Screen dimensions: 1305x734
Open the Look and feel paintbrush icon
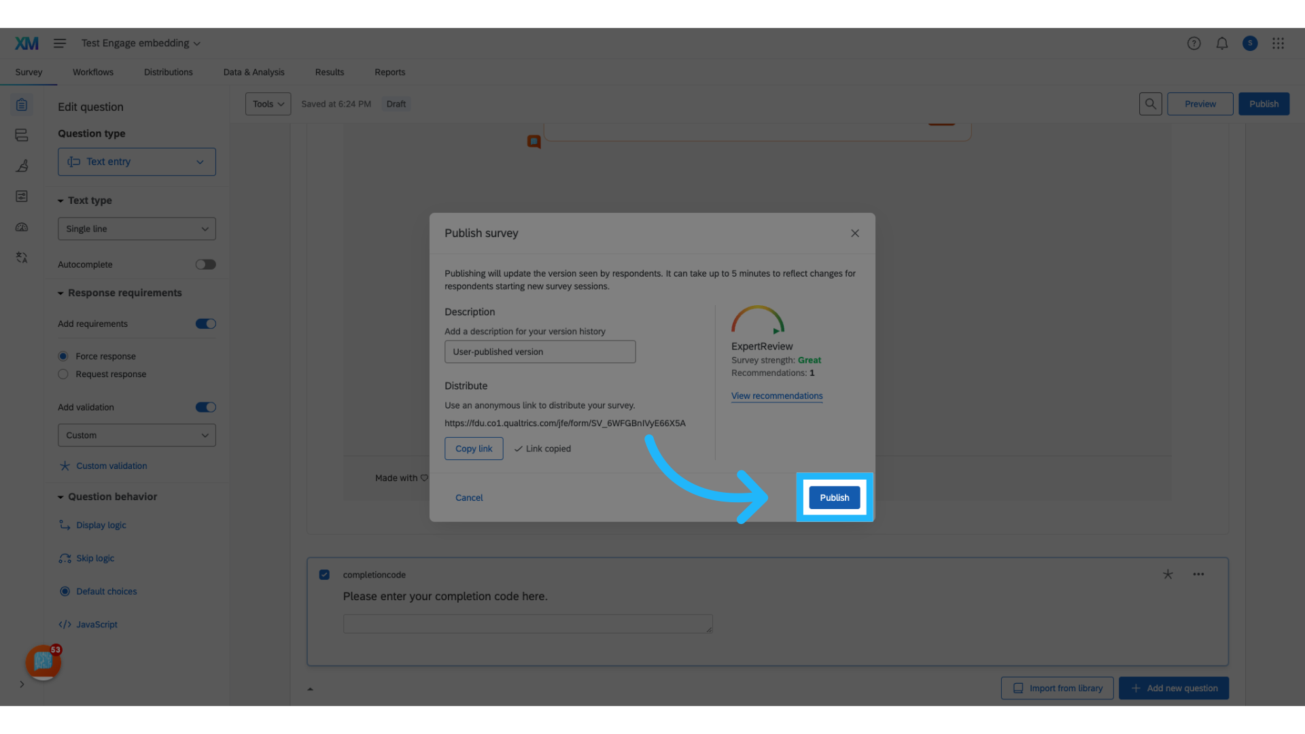click(x=22, y=166)
